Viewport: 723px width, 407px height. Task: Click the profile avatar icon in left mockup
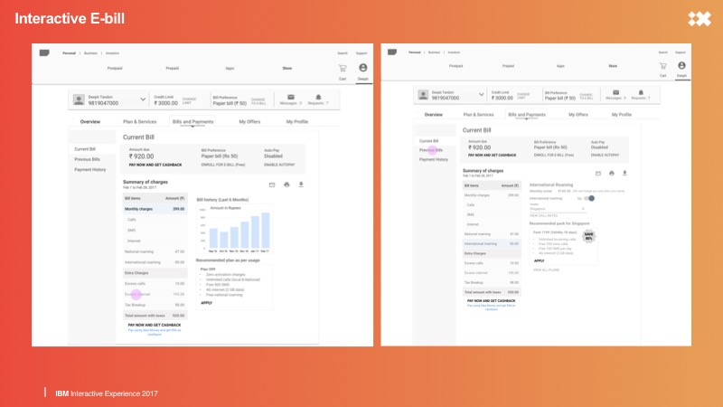[362, 68]
